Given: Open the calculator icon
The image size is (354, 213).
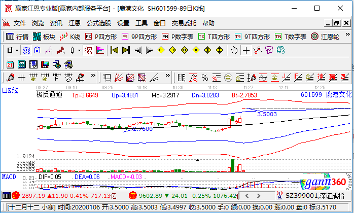Looking at the screenshot, I should click(22, 65).
